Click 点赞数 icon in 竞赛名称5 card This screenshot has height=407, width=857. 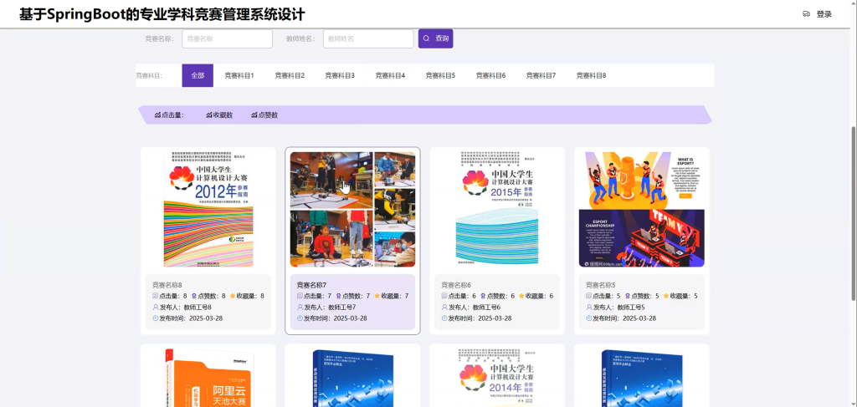[626, 296]
